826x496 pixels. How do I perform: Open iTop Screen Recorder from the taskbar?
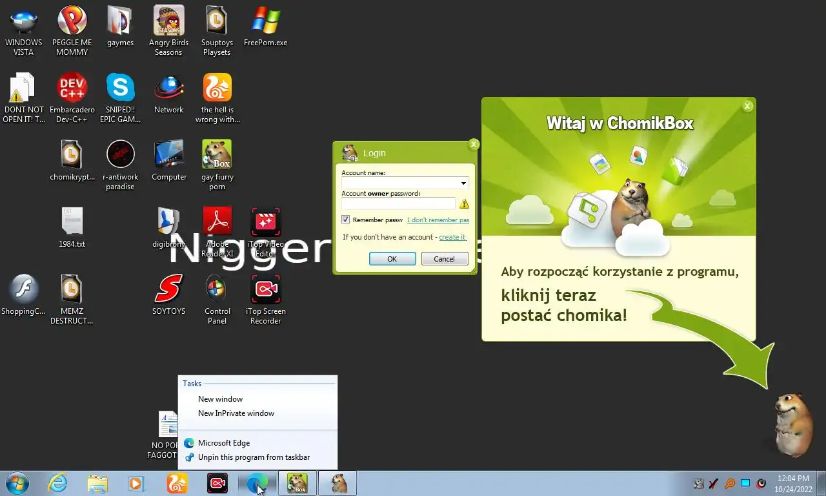pyautogui.click(x=217, y=483)
